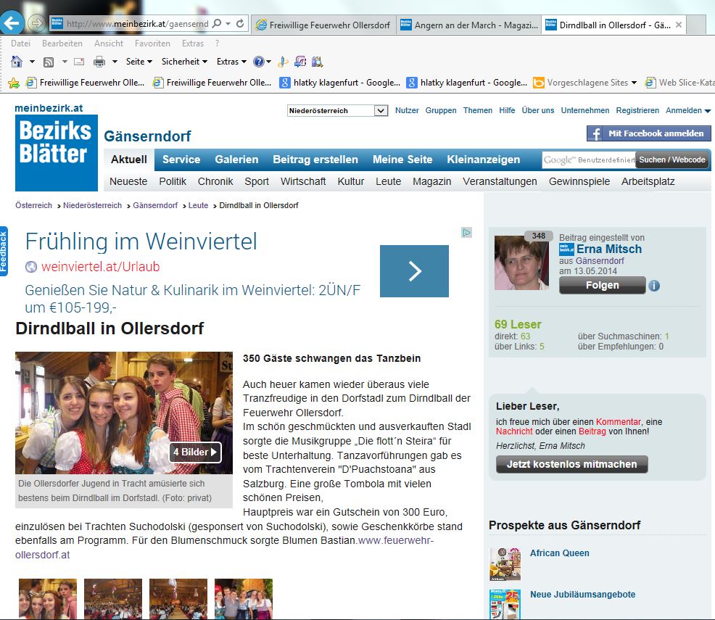Image resolution: width=715 pixels, height=620 pixels.
Task: Click the search magnifier in address bar
Action: click(x=217, y=23)
